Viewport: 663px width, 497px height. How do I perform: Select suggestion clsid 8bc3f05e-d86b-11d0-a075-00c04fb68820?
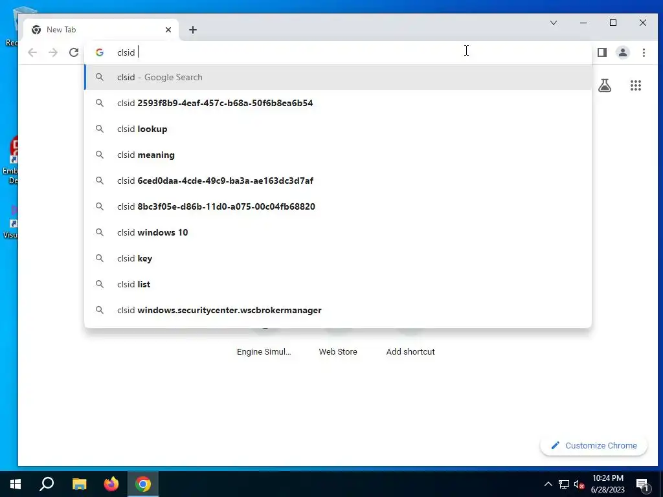click(338, 206)
